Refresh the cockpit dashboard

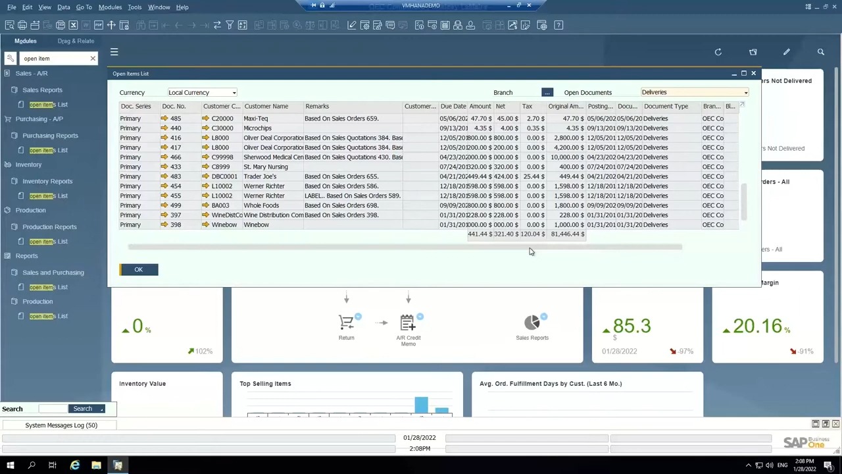718,52
